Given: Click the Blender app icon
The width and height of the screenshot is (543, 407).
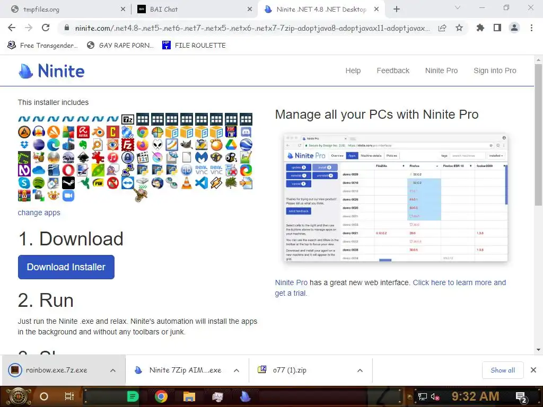Looking at the screenshot, I should click(x=98, y=132).
